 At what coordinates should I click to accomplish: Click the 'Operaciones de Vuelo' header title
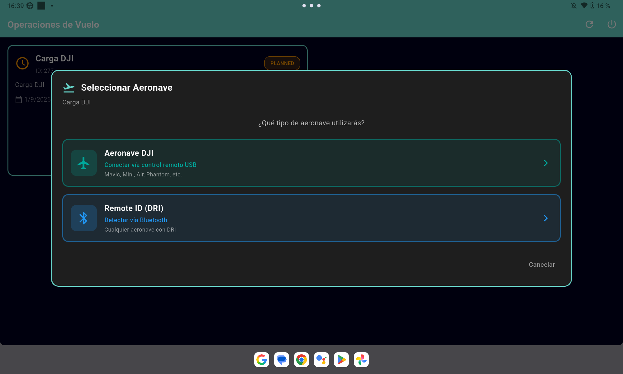pyautogui.click(x=53, y=24)
